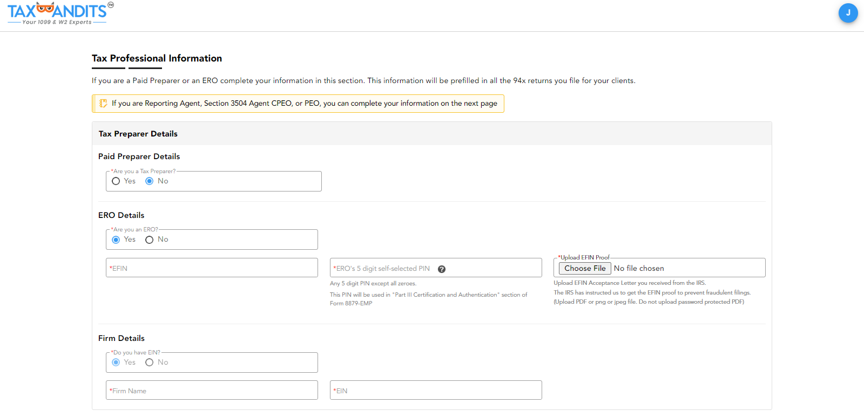This screenshot has width=864, height=417.
Task: Click 'Upload EFIN Acceptance Letter' helper text
Action: coord(630,283)
